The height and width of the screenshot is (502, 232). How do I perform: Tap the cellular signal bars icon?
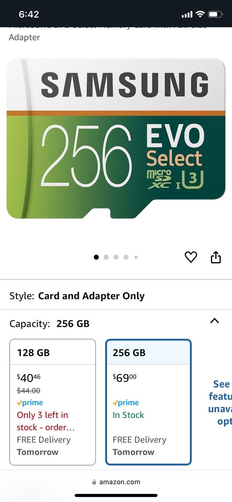(x=187, y=14)
